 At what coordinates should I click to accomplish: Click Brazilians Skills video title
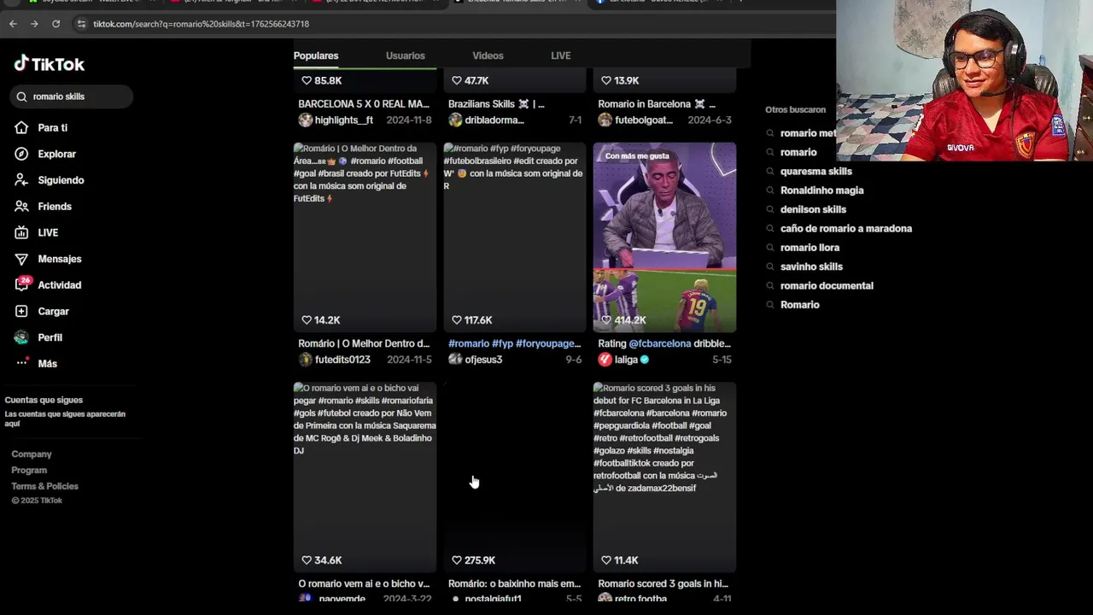496,104
